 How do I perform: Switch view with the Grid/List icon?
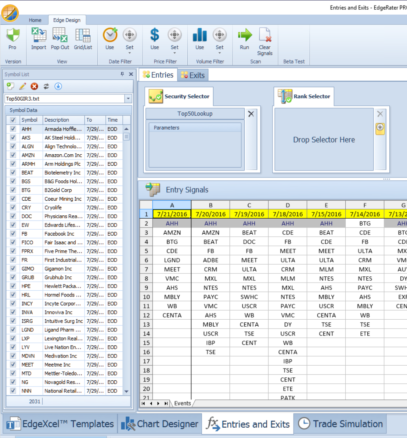[x=83, y=36]
